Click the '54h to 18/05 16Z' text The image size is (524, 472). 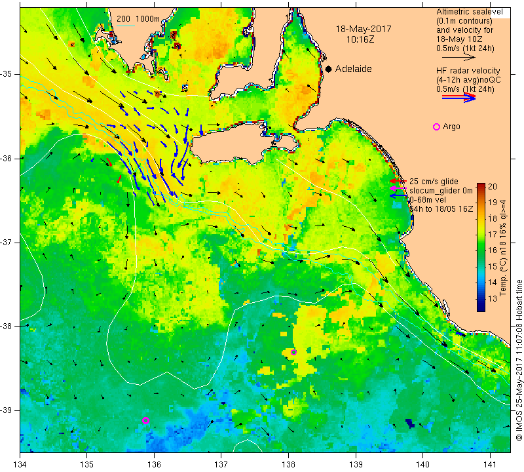click(x=441, y=209)
